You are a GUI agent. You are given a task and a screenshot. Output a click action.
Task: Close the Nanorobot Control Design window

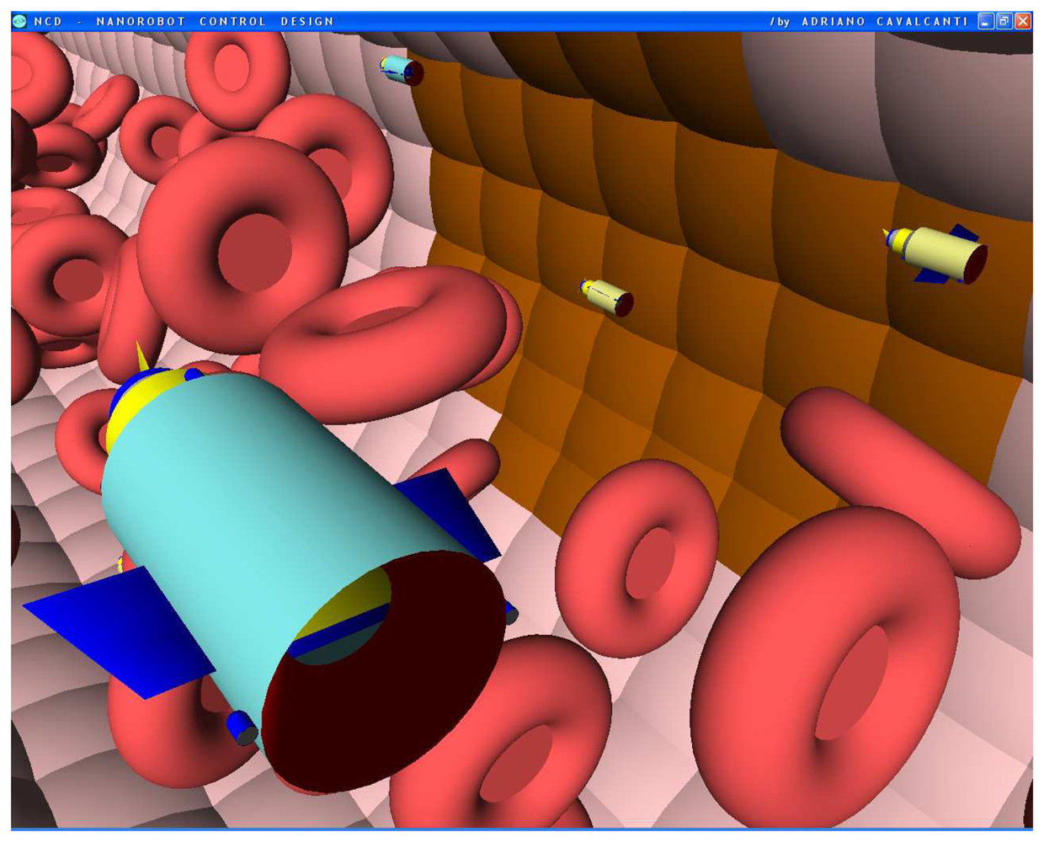pos(1023,21)
